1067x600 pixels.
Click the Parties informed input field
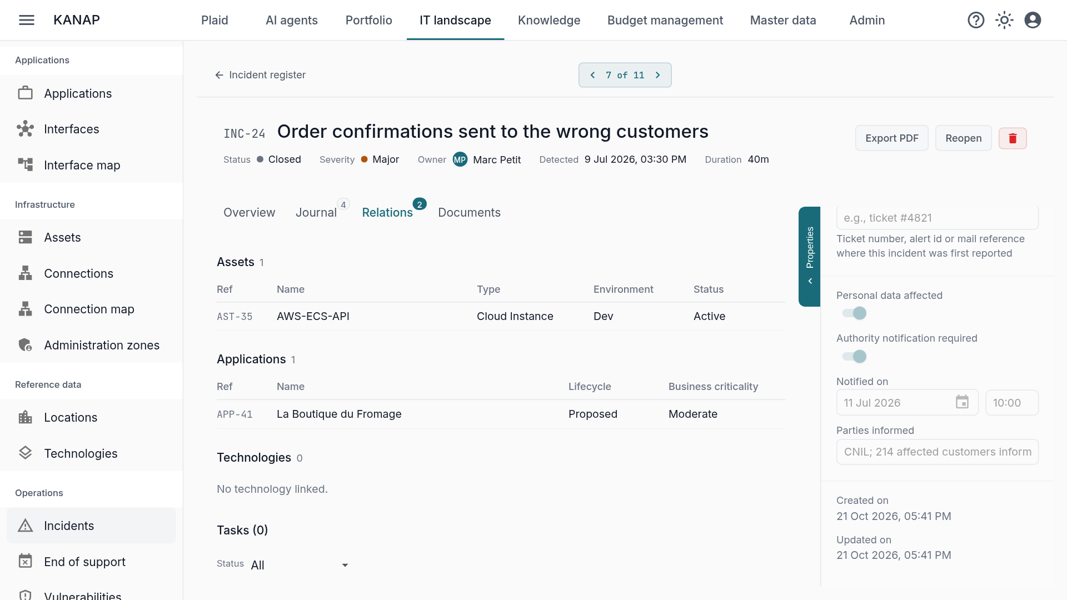pos(938,452)
